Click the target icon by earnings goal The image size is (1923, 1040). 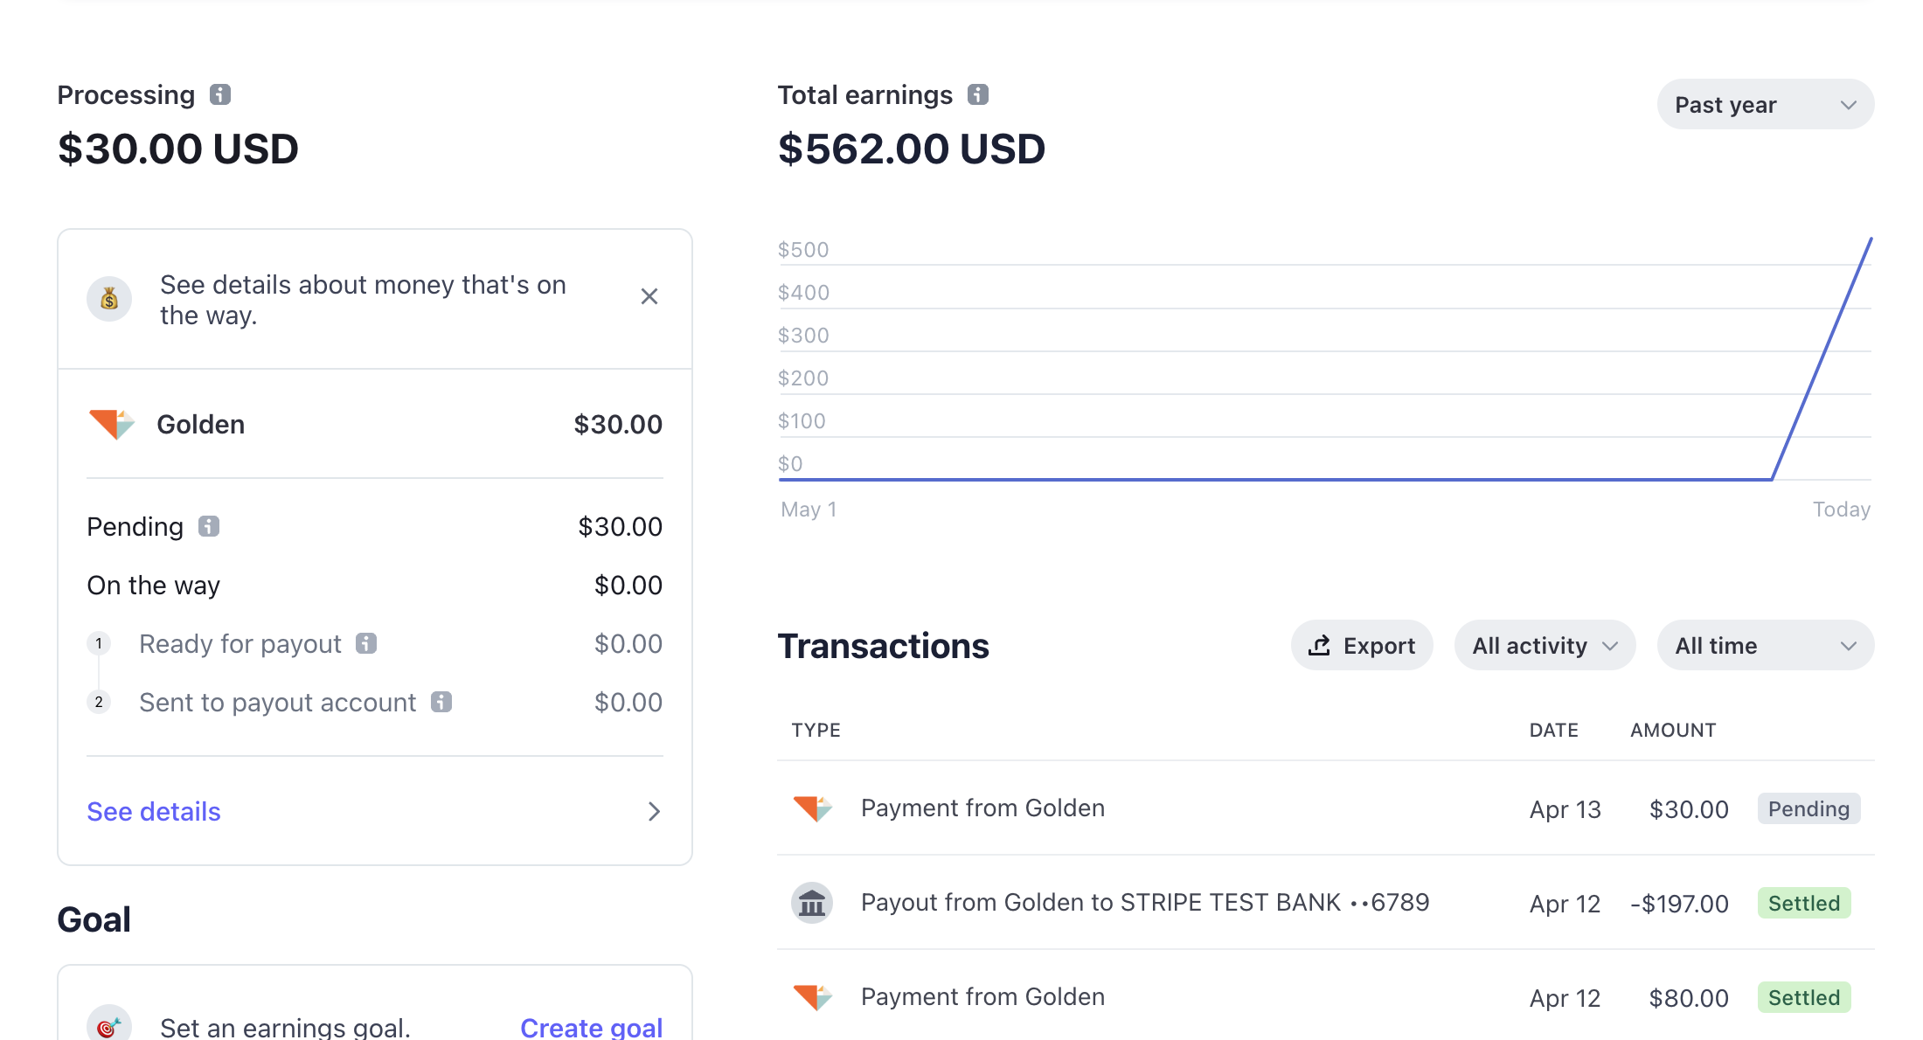tap(109, 1026)
